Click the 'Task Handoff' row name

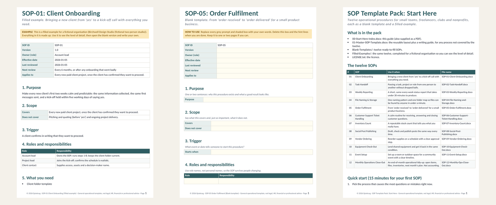[x=361, y=85]
